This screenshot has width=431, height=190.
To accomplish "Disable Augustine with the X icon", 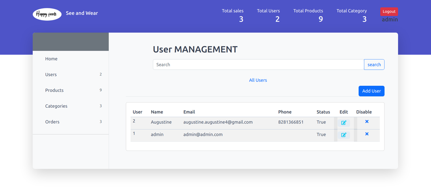I will pyautogui.click(x=367, y=122).
